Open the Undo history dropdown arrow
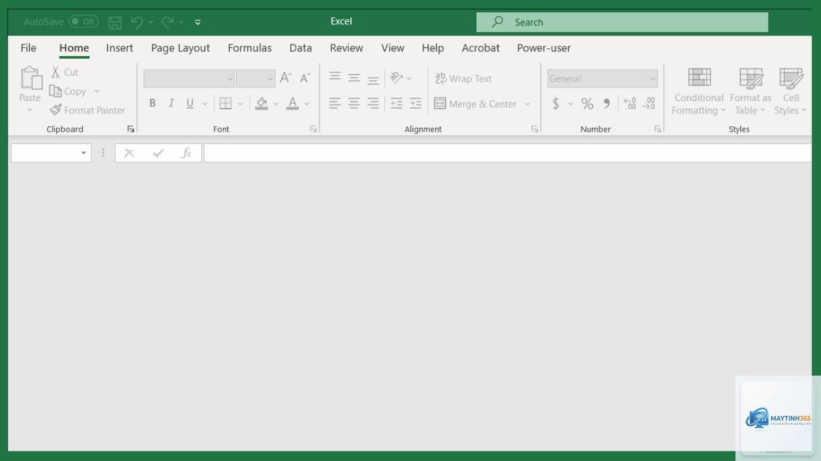 coord(151,22)
